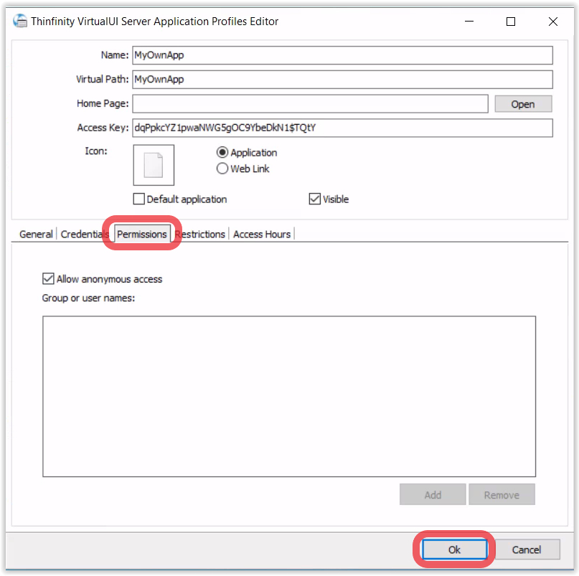Click the window title text
579x576 pixels.
click(x=154, y=22)
